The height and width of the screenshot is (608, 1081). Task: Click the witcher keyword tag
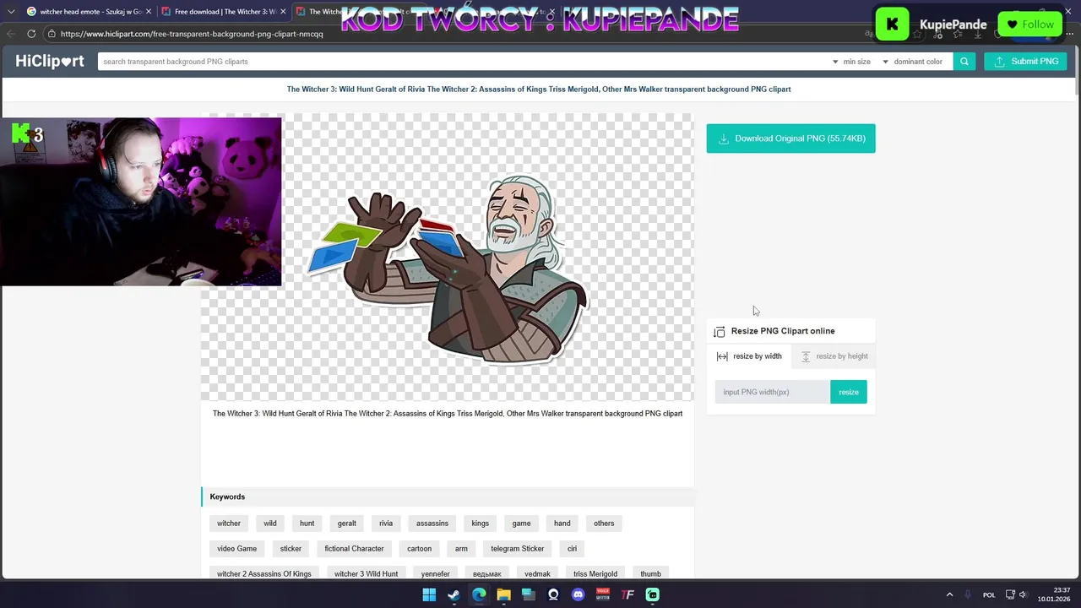coord(229,524)
